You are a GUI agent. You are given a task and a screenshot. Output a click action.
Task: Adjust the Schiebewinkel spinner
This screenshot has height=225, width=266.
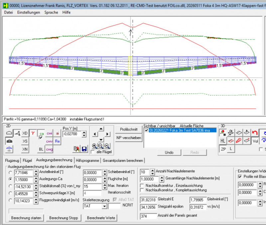pos(105,172)
